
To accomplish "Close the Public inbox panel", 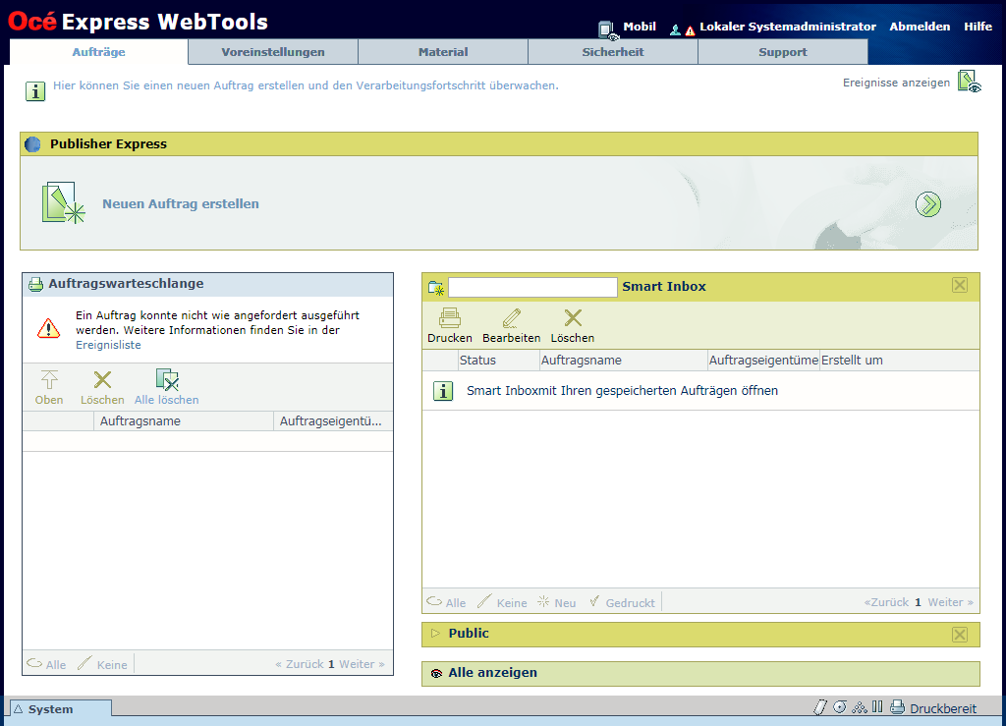I will [960, 635].
